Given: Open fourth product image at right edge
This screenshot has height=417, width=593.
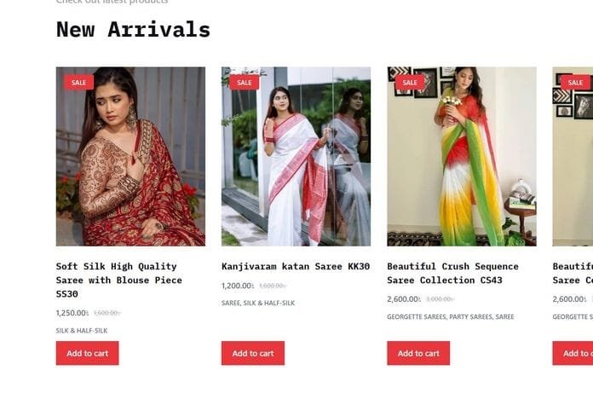Looking at the screenshot, I should click(573, 157).
